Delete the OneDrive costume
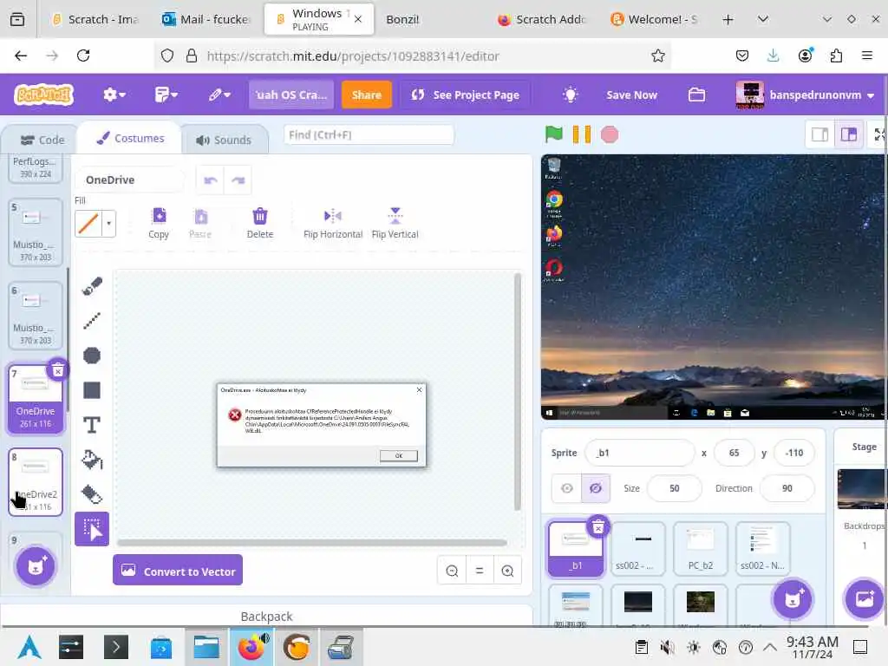Screen dimensions: 888x666 pyautogui.click(x=58, y=371)
